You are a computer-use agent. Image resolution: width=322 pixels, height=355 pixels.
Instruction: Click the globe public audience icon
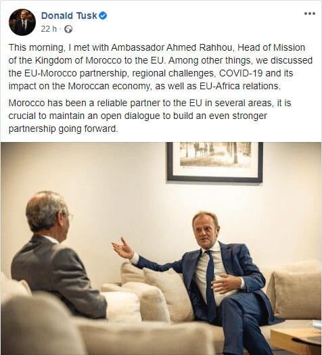(x=68, y=29)
